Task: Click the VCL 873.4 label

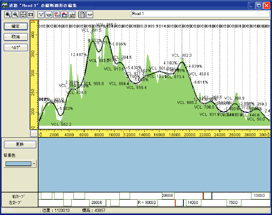Action: tap(175, 77)
